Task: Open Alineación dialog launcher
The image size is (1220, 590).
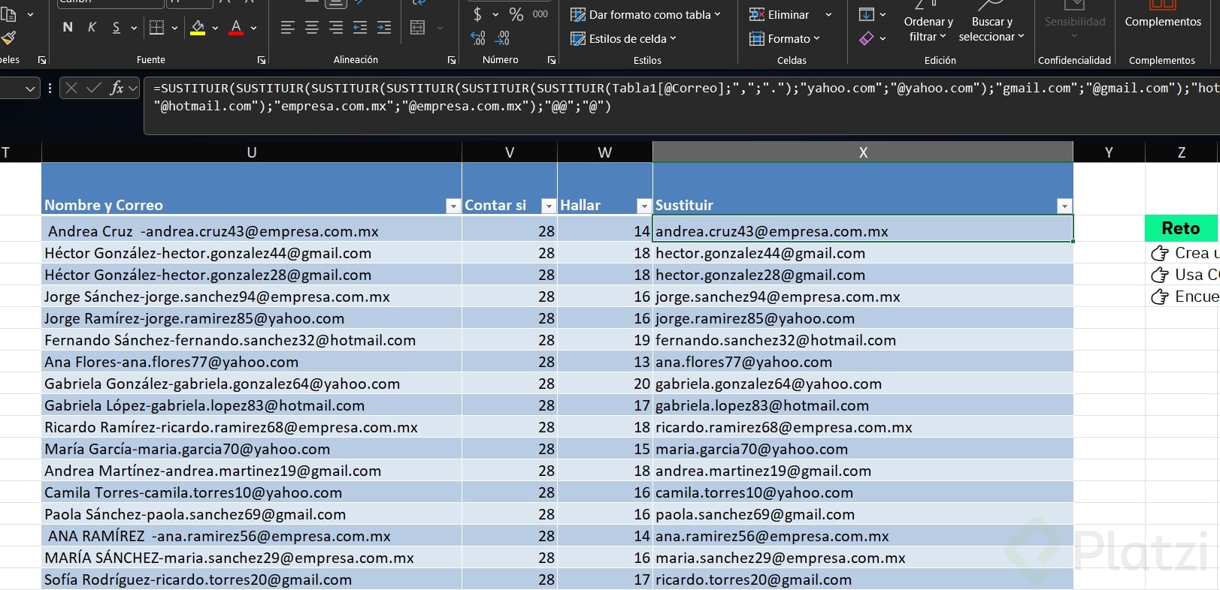Action: pyautogui.click(x=452, y=60)
